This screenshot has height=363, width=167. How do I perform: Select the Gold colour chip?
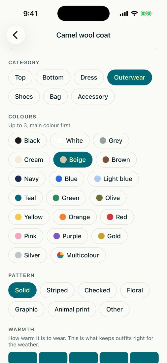click(109, 236)
